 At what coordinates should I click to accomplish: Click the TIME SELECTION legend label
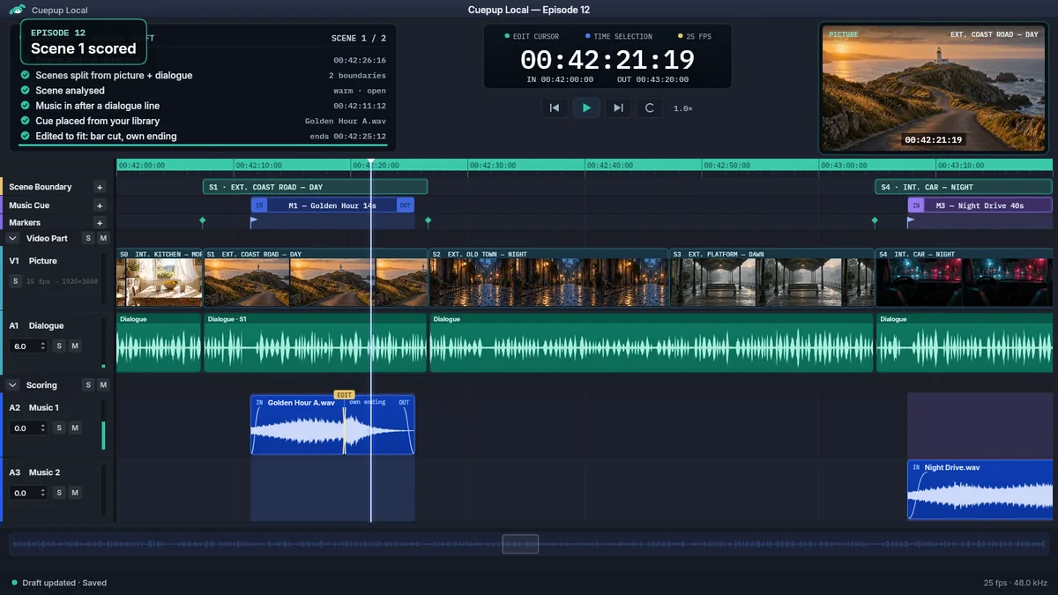click(619, 36)
